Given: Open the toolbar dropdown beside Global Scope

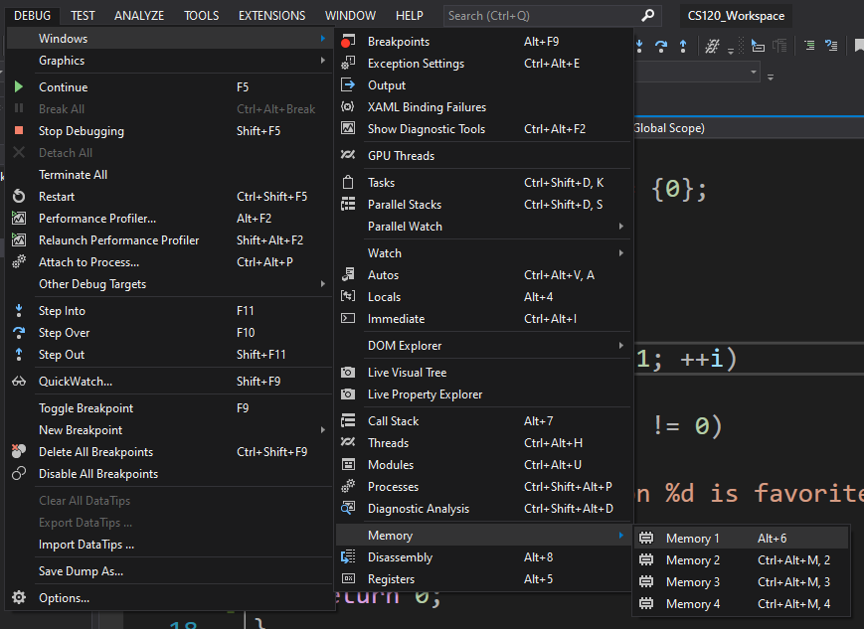Looking at the screenshot, I should click(x=754, y=73).
